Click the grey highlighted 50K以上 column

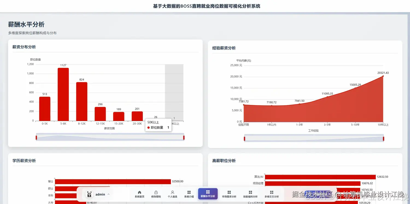(x=174, y=92)
